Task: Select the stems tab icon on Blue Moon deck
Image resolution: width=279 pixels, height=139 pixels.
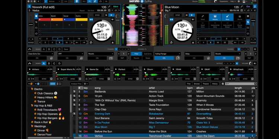Action: (248, 22)
